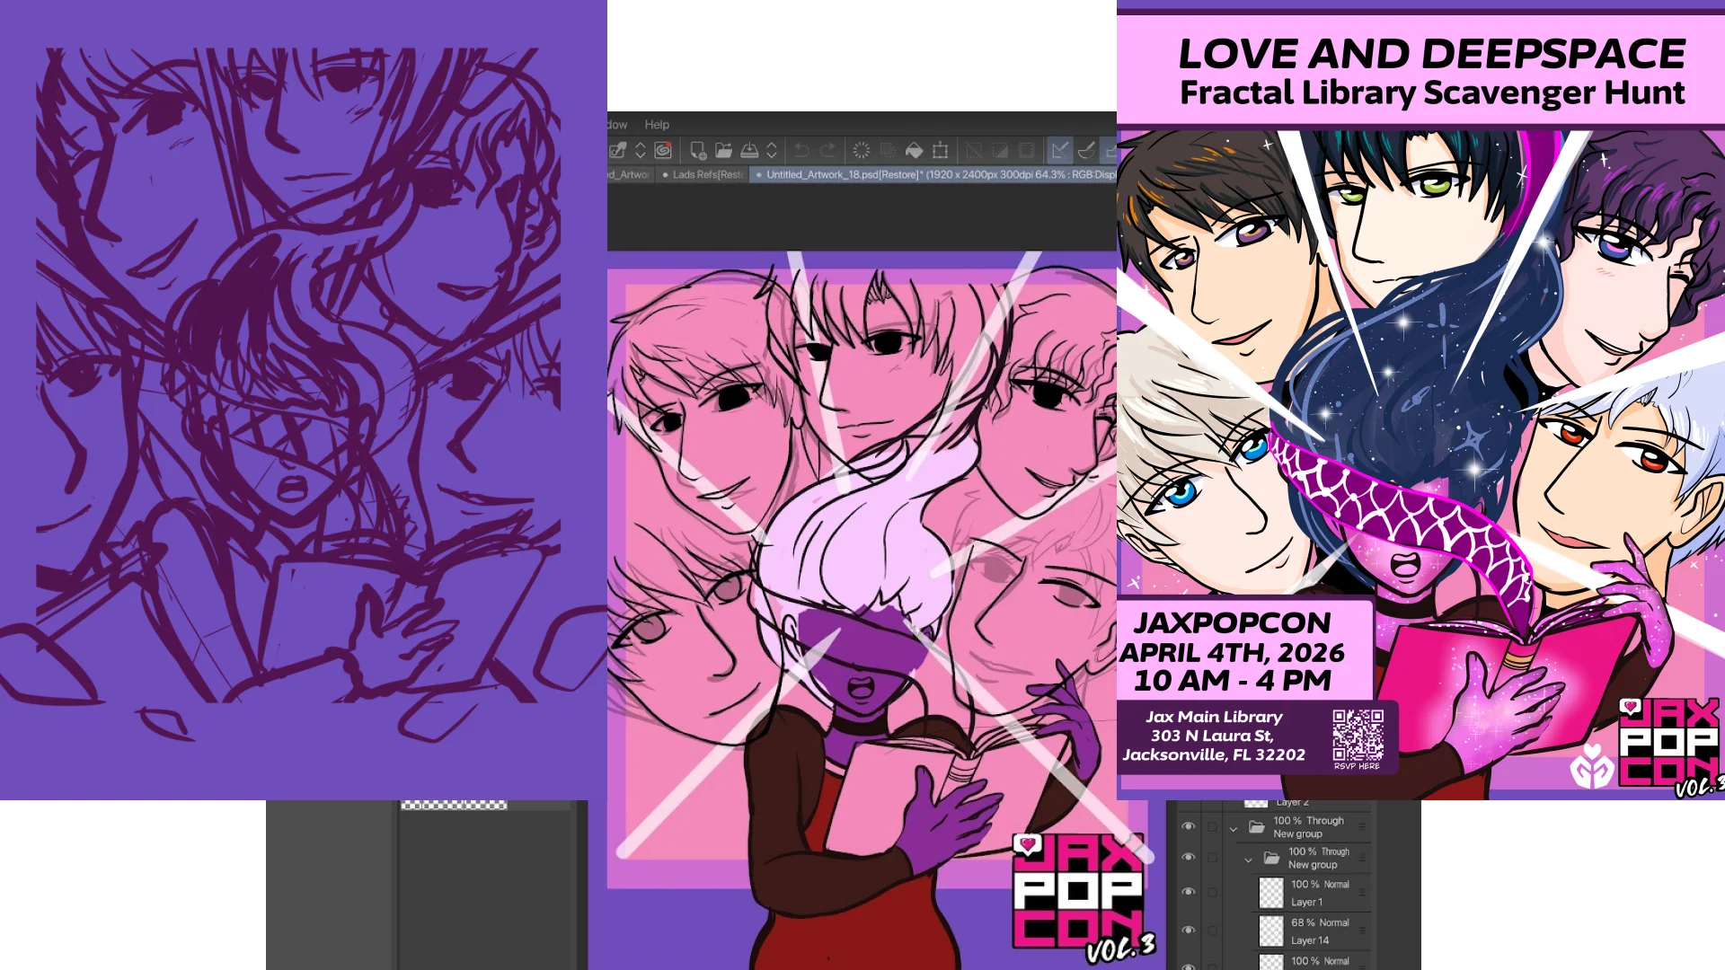Click the RSVP HERE QR code

[1358, 736]
